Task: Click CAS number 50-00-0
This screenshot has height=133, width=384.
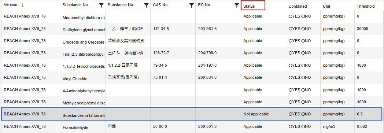Action: tap(160, 127)
